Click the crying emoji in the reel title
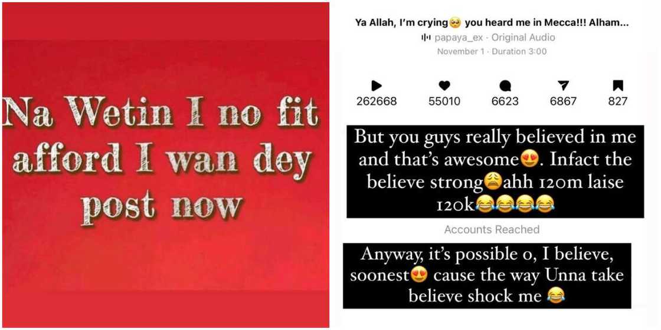The image size is (661, 330). pyautogui.click(x=455, y=23)
